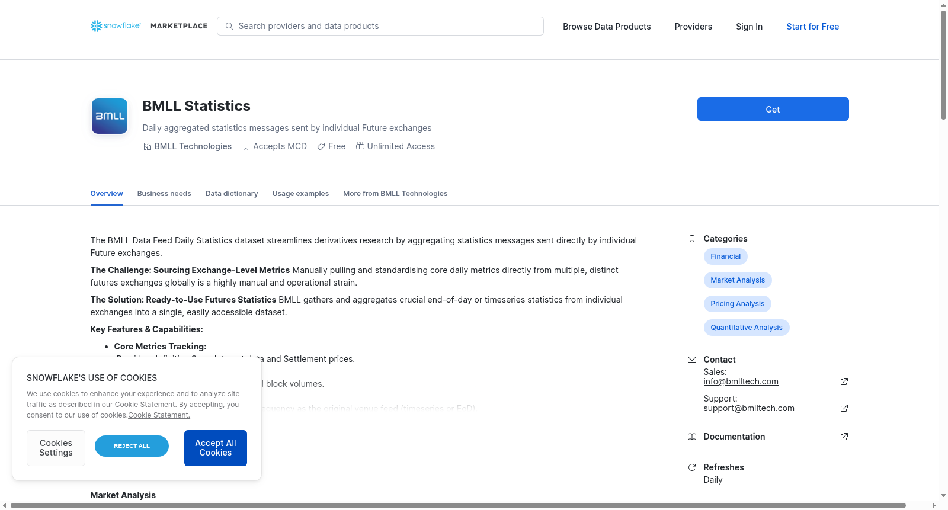Click the Unlimited Access label
The width and height of the screenshot is (948, 510).
click(x=401, y=146)
